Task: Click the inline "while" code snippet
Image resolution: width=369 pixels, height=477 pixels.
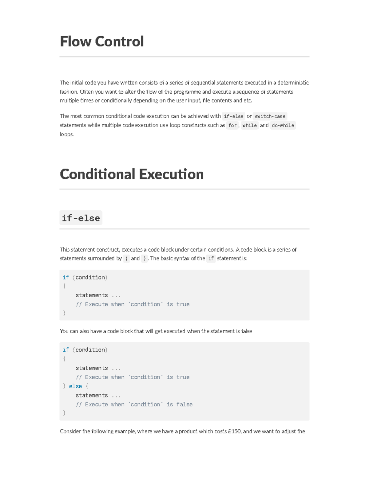Action: pos(249,125)
